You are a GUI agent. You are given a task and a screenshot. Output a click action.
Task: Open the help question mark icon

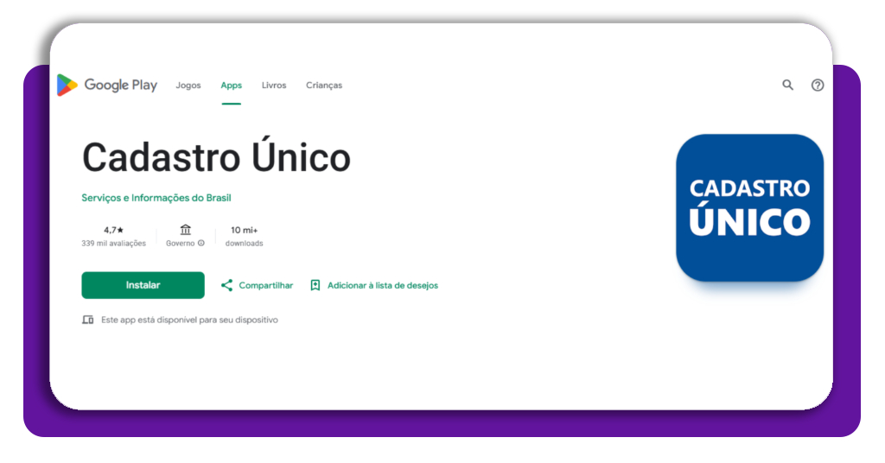[x=818, y=86]
